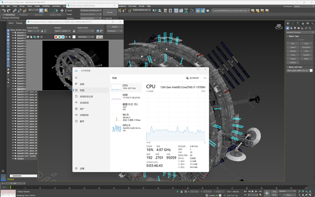The image size is (315, 197).
Task: Open Viewport dropdown in frame window
Action: tap(63, 31)
